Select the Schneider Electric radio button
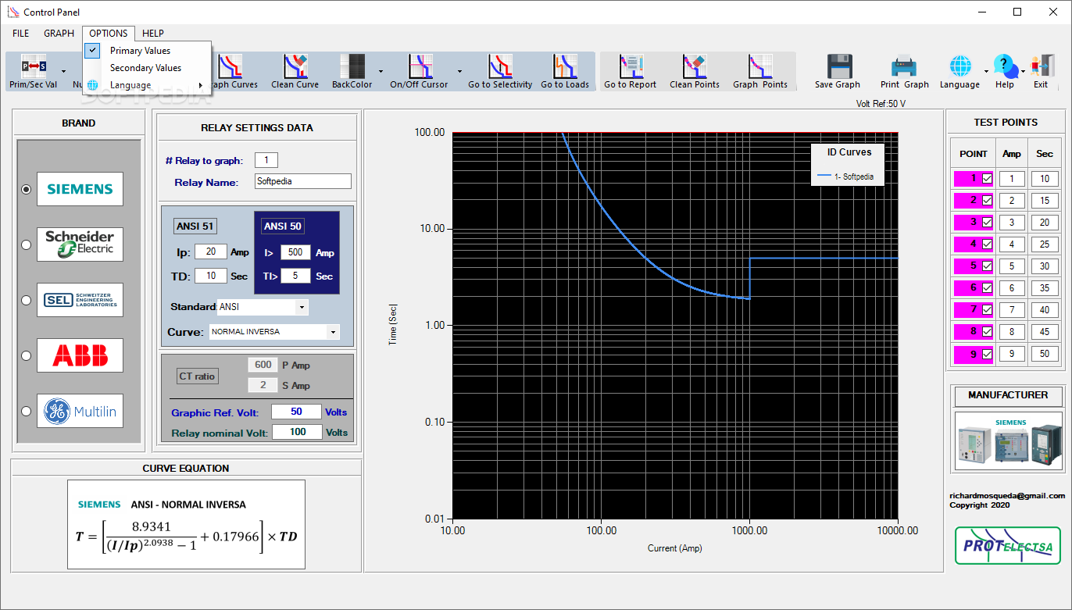Image resolution: width=1072 pixels, height=610 pixels. tap(26, 244)
